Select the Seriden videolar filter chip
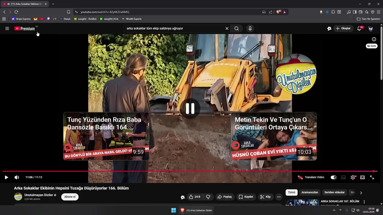 335,193
